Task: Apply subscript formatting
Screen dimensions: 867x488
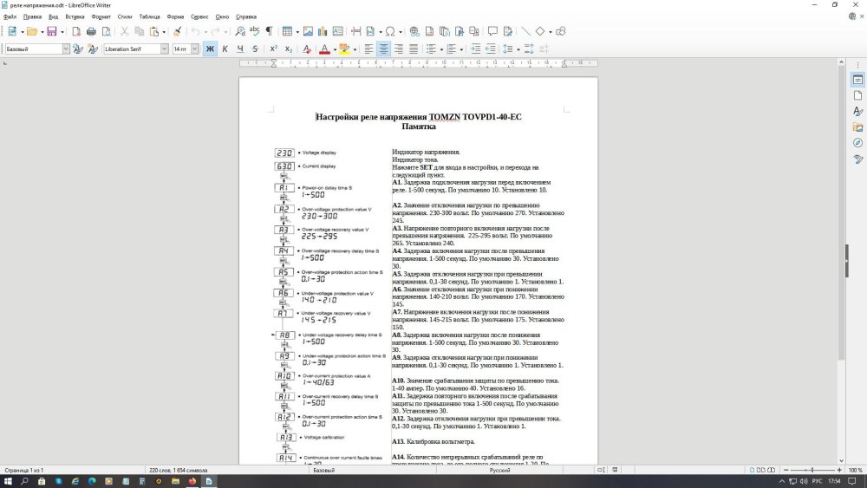Action: [x=288, y=49]
